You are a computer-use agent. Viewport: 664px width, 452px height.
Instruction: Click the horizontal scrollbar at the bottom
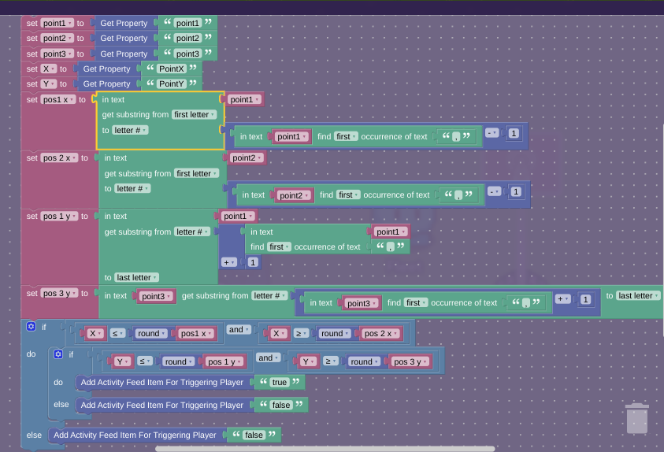point(325,449)
